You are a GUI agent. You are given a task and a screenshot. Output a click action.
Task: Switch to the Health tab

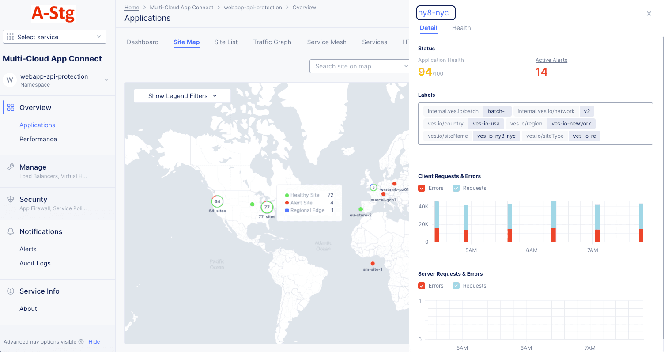(461, 28)
